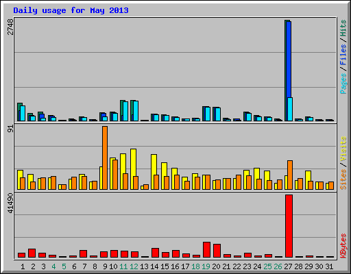
Task: Click day 27 on the x-axis
Action: coord(288,266)
